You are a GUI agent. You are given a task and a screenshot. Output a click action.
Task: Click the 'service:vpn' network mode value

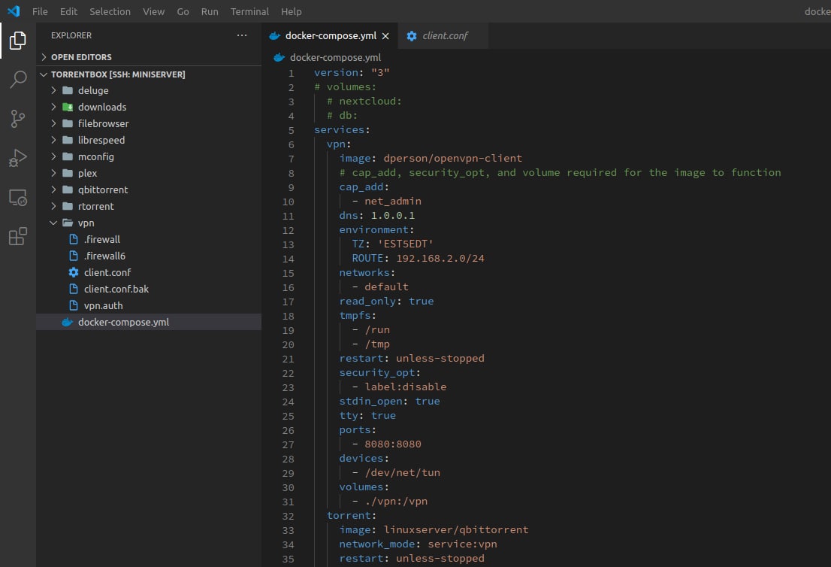(462, 544)
